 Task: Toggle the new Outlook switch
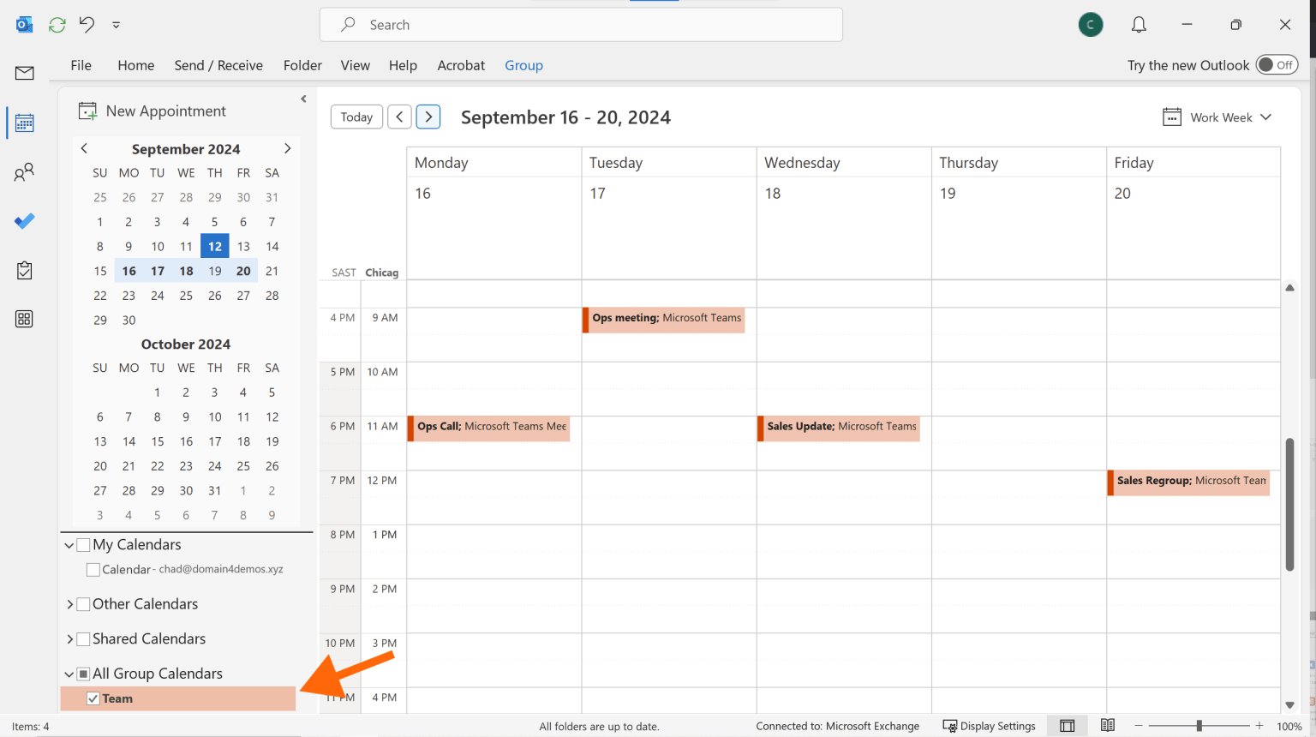coord(1277,65)
